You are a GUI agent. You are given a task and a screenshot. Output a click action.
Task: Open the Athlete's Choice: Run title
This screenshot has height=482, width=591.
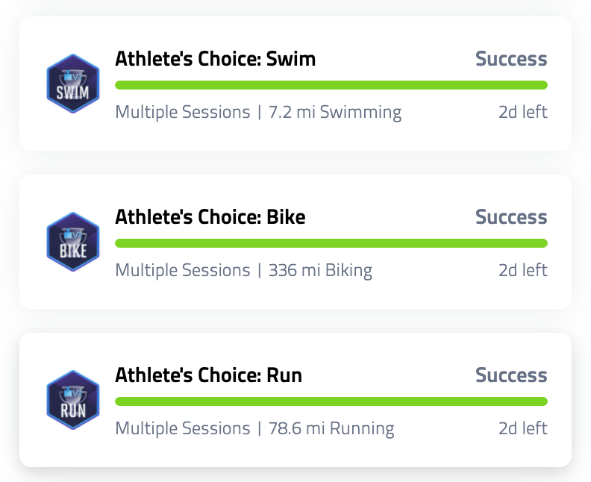tap(208, 375)
